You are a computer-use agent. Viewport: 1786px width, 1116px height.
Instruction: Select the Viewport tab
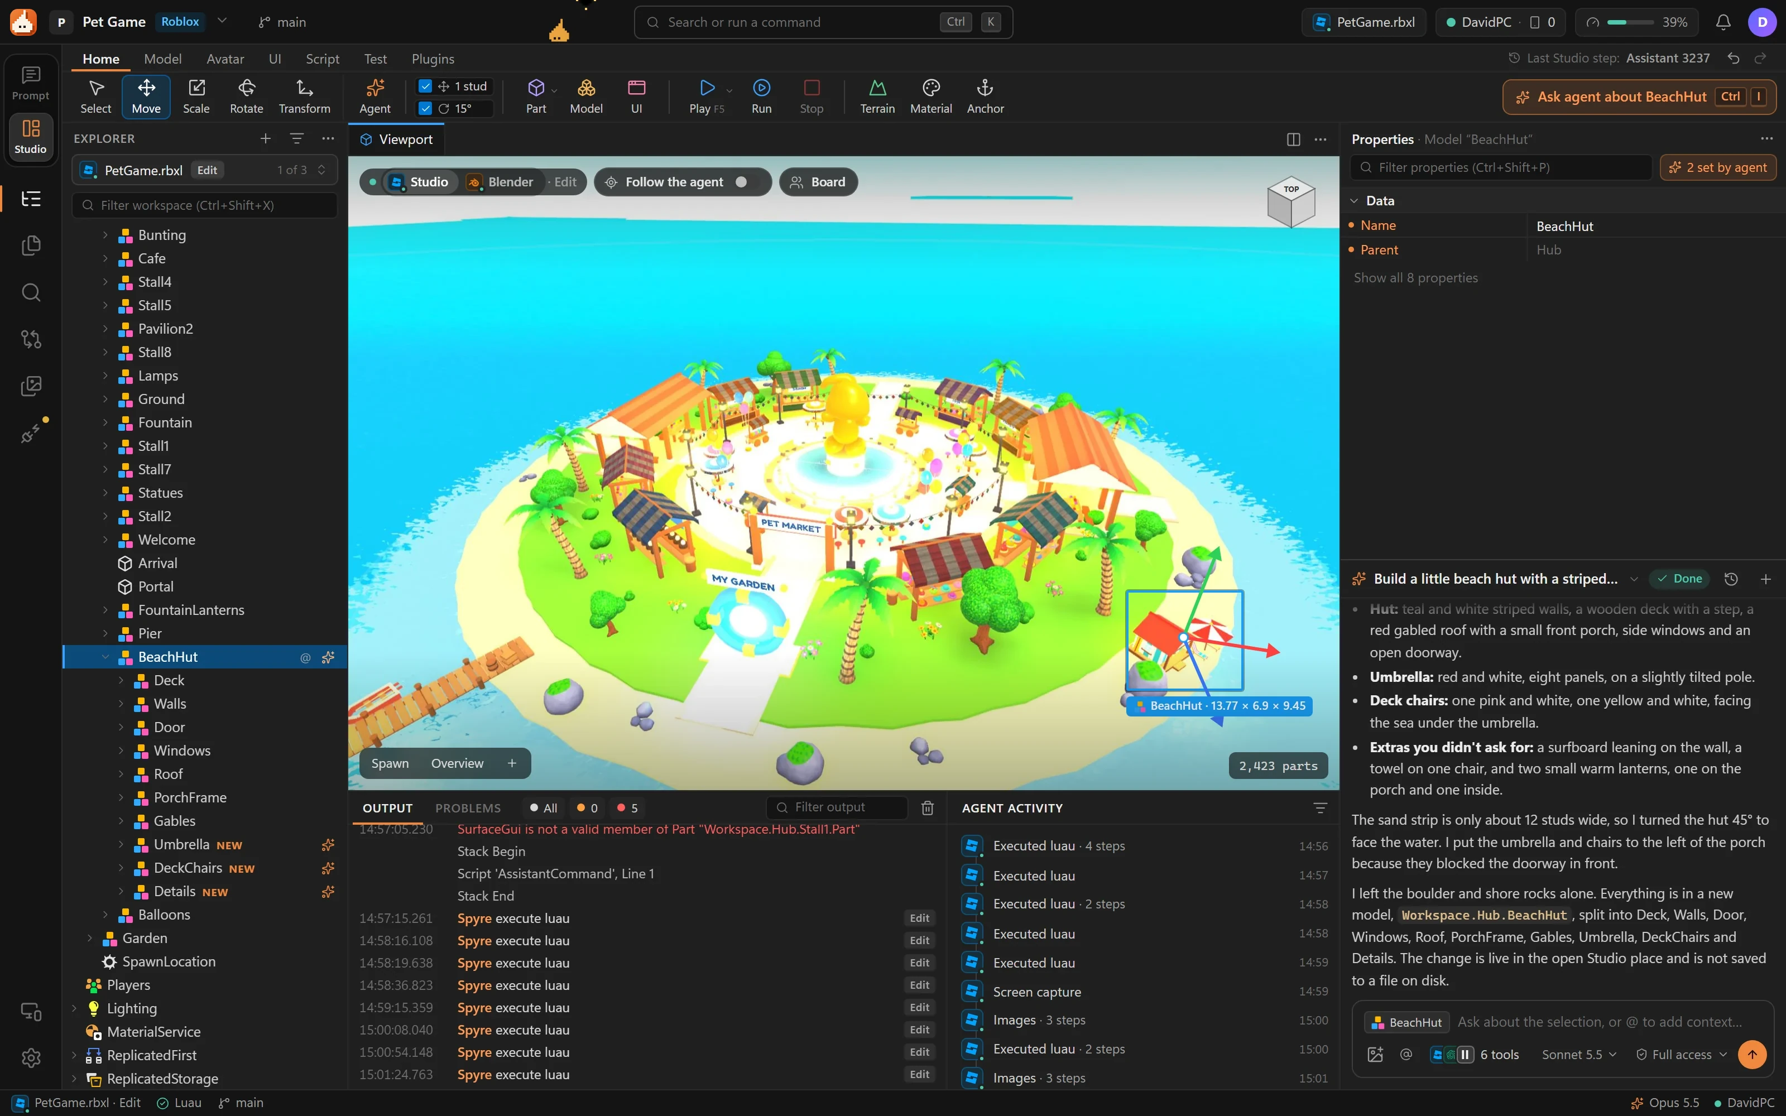pyautogui.click(x=396, y=139)
